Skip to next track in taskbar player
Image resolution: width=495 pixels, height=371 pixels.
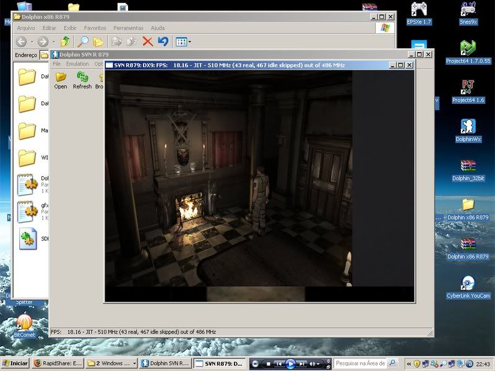tap(302, 364)
